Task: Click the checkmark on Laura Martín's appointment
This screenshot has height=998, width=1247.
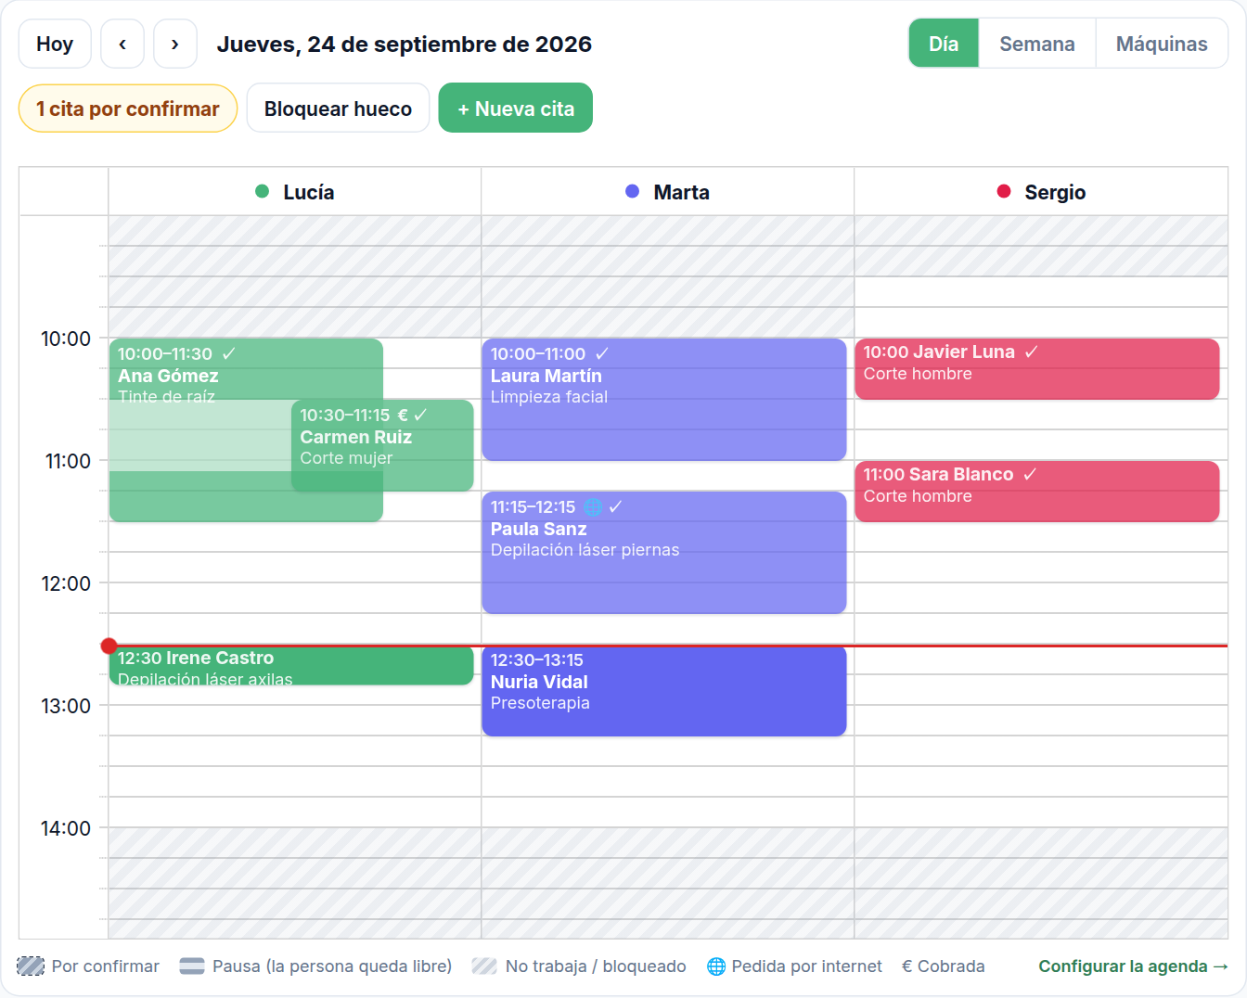Action: click(x=602, y=353)
